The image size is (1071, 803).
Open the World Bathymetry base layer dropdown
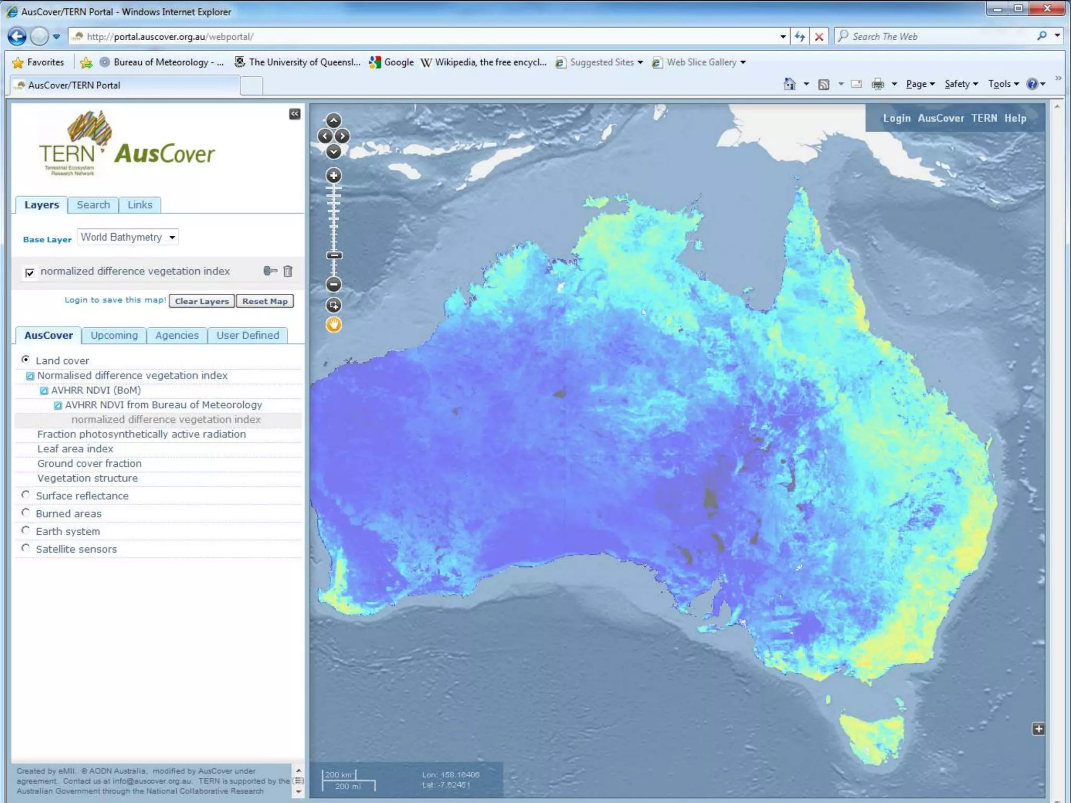(x=128, y=237)
